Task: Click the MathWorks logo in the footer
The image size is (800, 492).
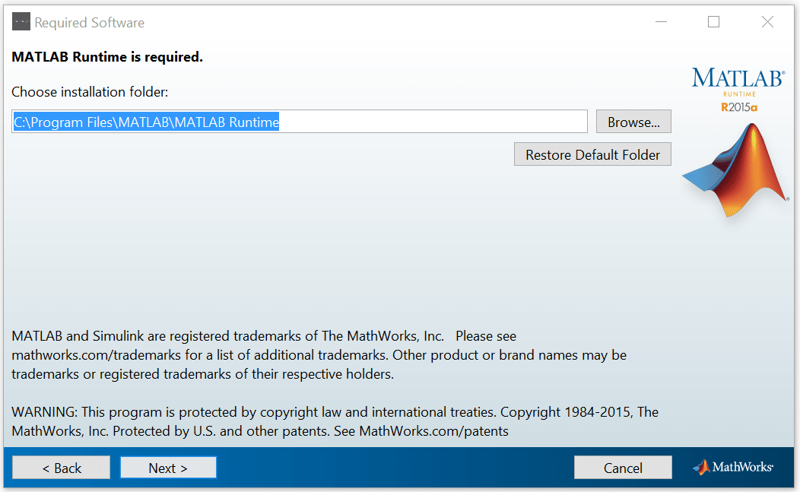Action: click(x=733, y=467)
